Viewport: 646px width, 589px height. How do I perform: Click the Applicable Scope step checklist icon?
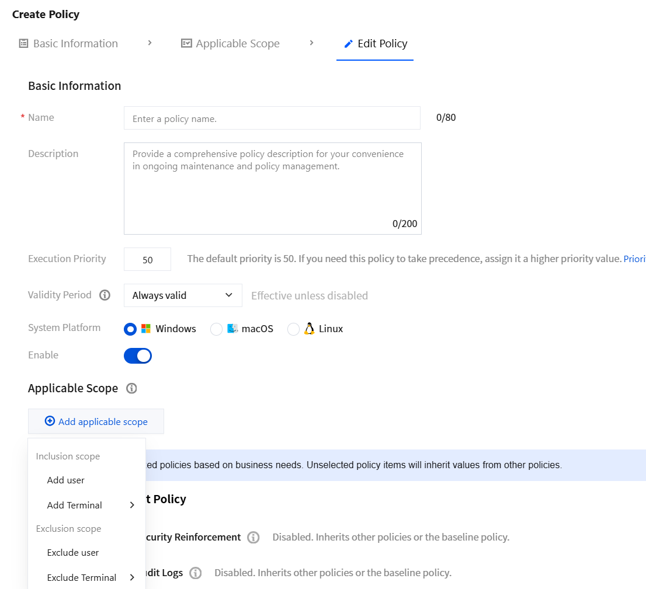186,43
